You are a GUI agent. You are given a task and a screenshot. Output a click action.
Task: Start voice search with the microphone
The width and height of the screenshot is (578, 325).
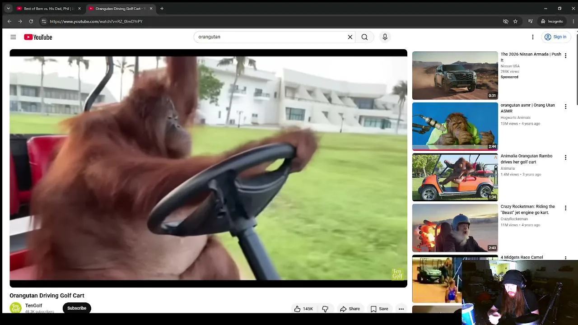tap(385, 37)
